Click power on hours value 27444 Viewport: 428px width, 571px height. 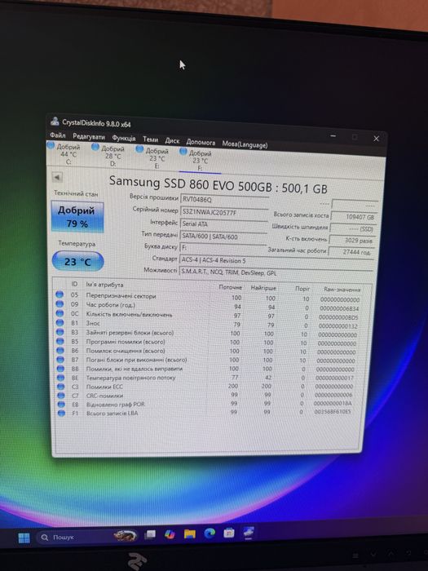pyautogui.click(x=351, y=252)
